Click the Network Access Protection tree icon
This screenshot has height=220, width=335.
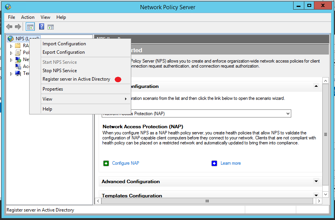tap(18, 60)
